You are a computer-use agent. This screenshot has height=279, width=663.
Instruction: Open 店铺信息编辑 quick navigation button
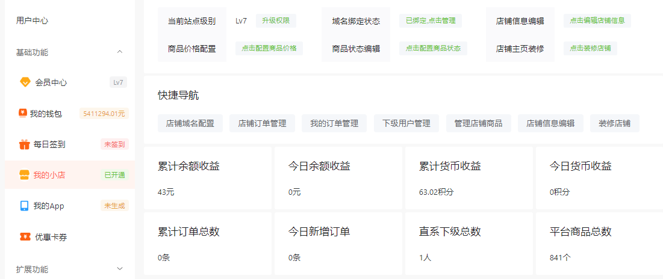(550, 123)
